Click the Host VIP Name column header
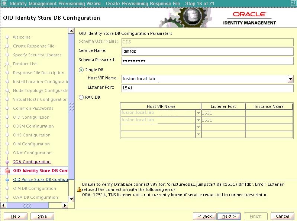This screenshot has width=297, height=221. click(161, 106)
